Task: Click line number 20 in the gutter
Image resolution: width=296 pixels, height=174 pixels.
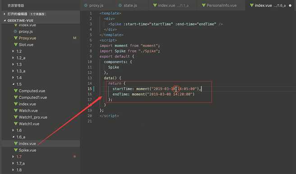Action: (90, 116)
